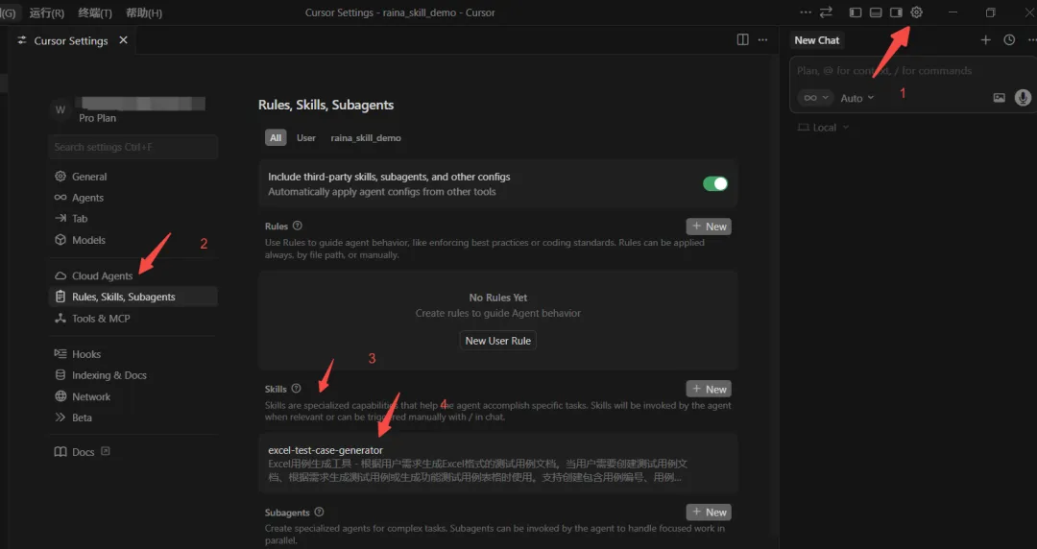Select the User filter tab

pyautogui.click(x=305, y=137)
